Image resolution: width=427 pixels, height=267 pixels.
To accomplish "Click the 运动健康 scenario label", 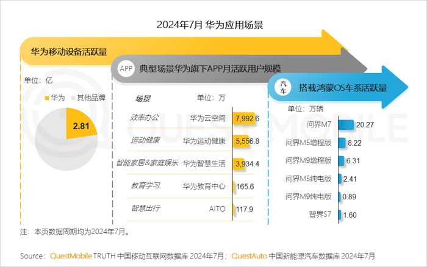I will 145,140.
